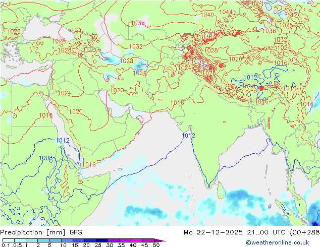This screenshot has height=247, width=320.
Task: Click the '0.5' legend scale value
Action: pos(17,245)
